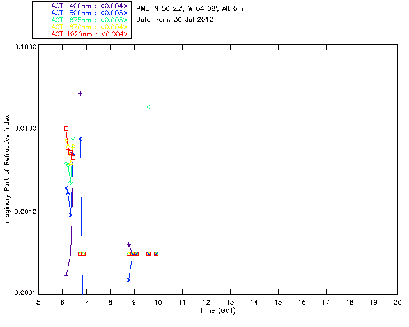This screenshot has height=327, width=409.
Task: Click the x-axis tick label 11
Action: pyautogui.click(x=182, y=302)
